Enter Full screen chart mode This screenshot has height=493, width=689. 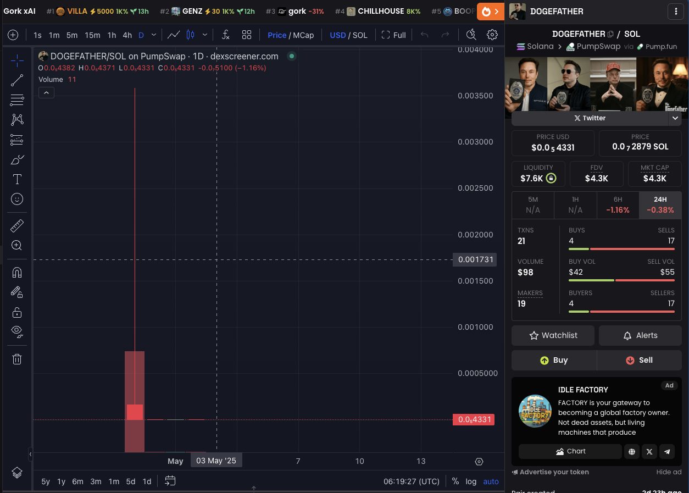click(x=393, y=35)
